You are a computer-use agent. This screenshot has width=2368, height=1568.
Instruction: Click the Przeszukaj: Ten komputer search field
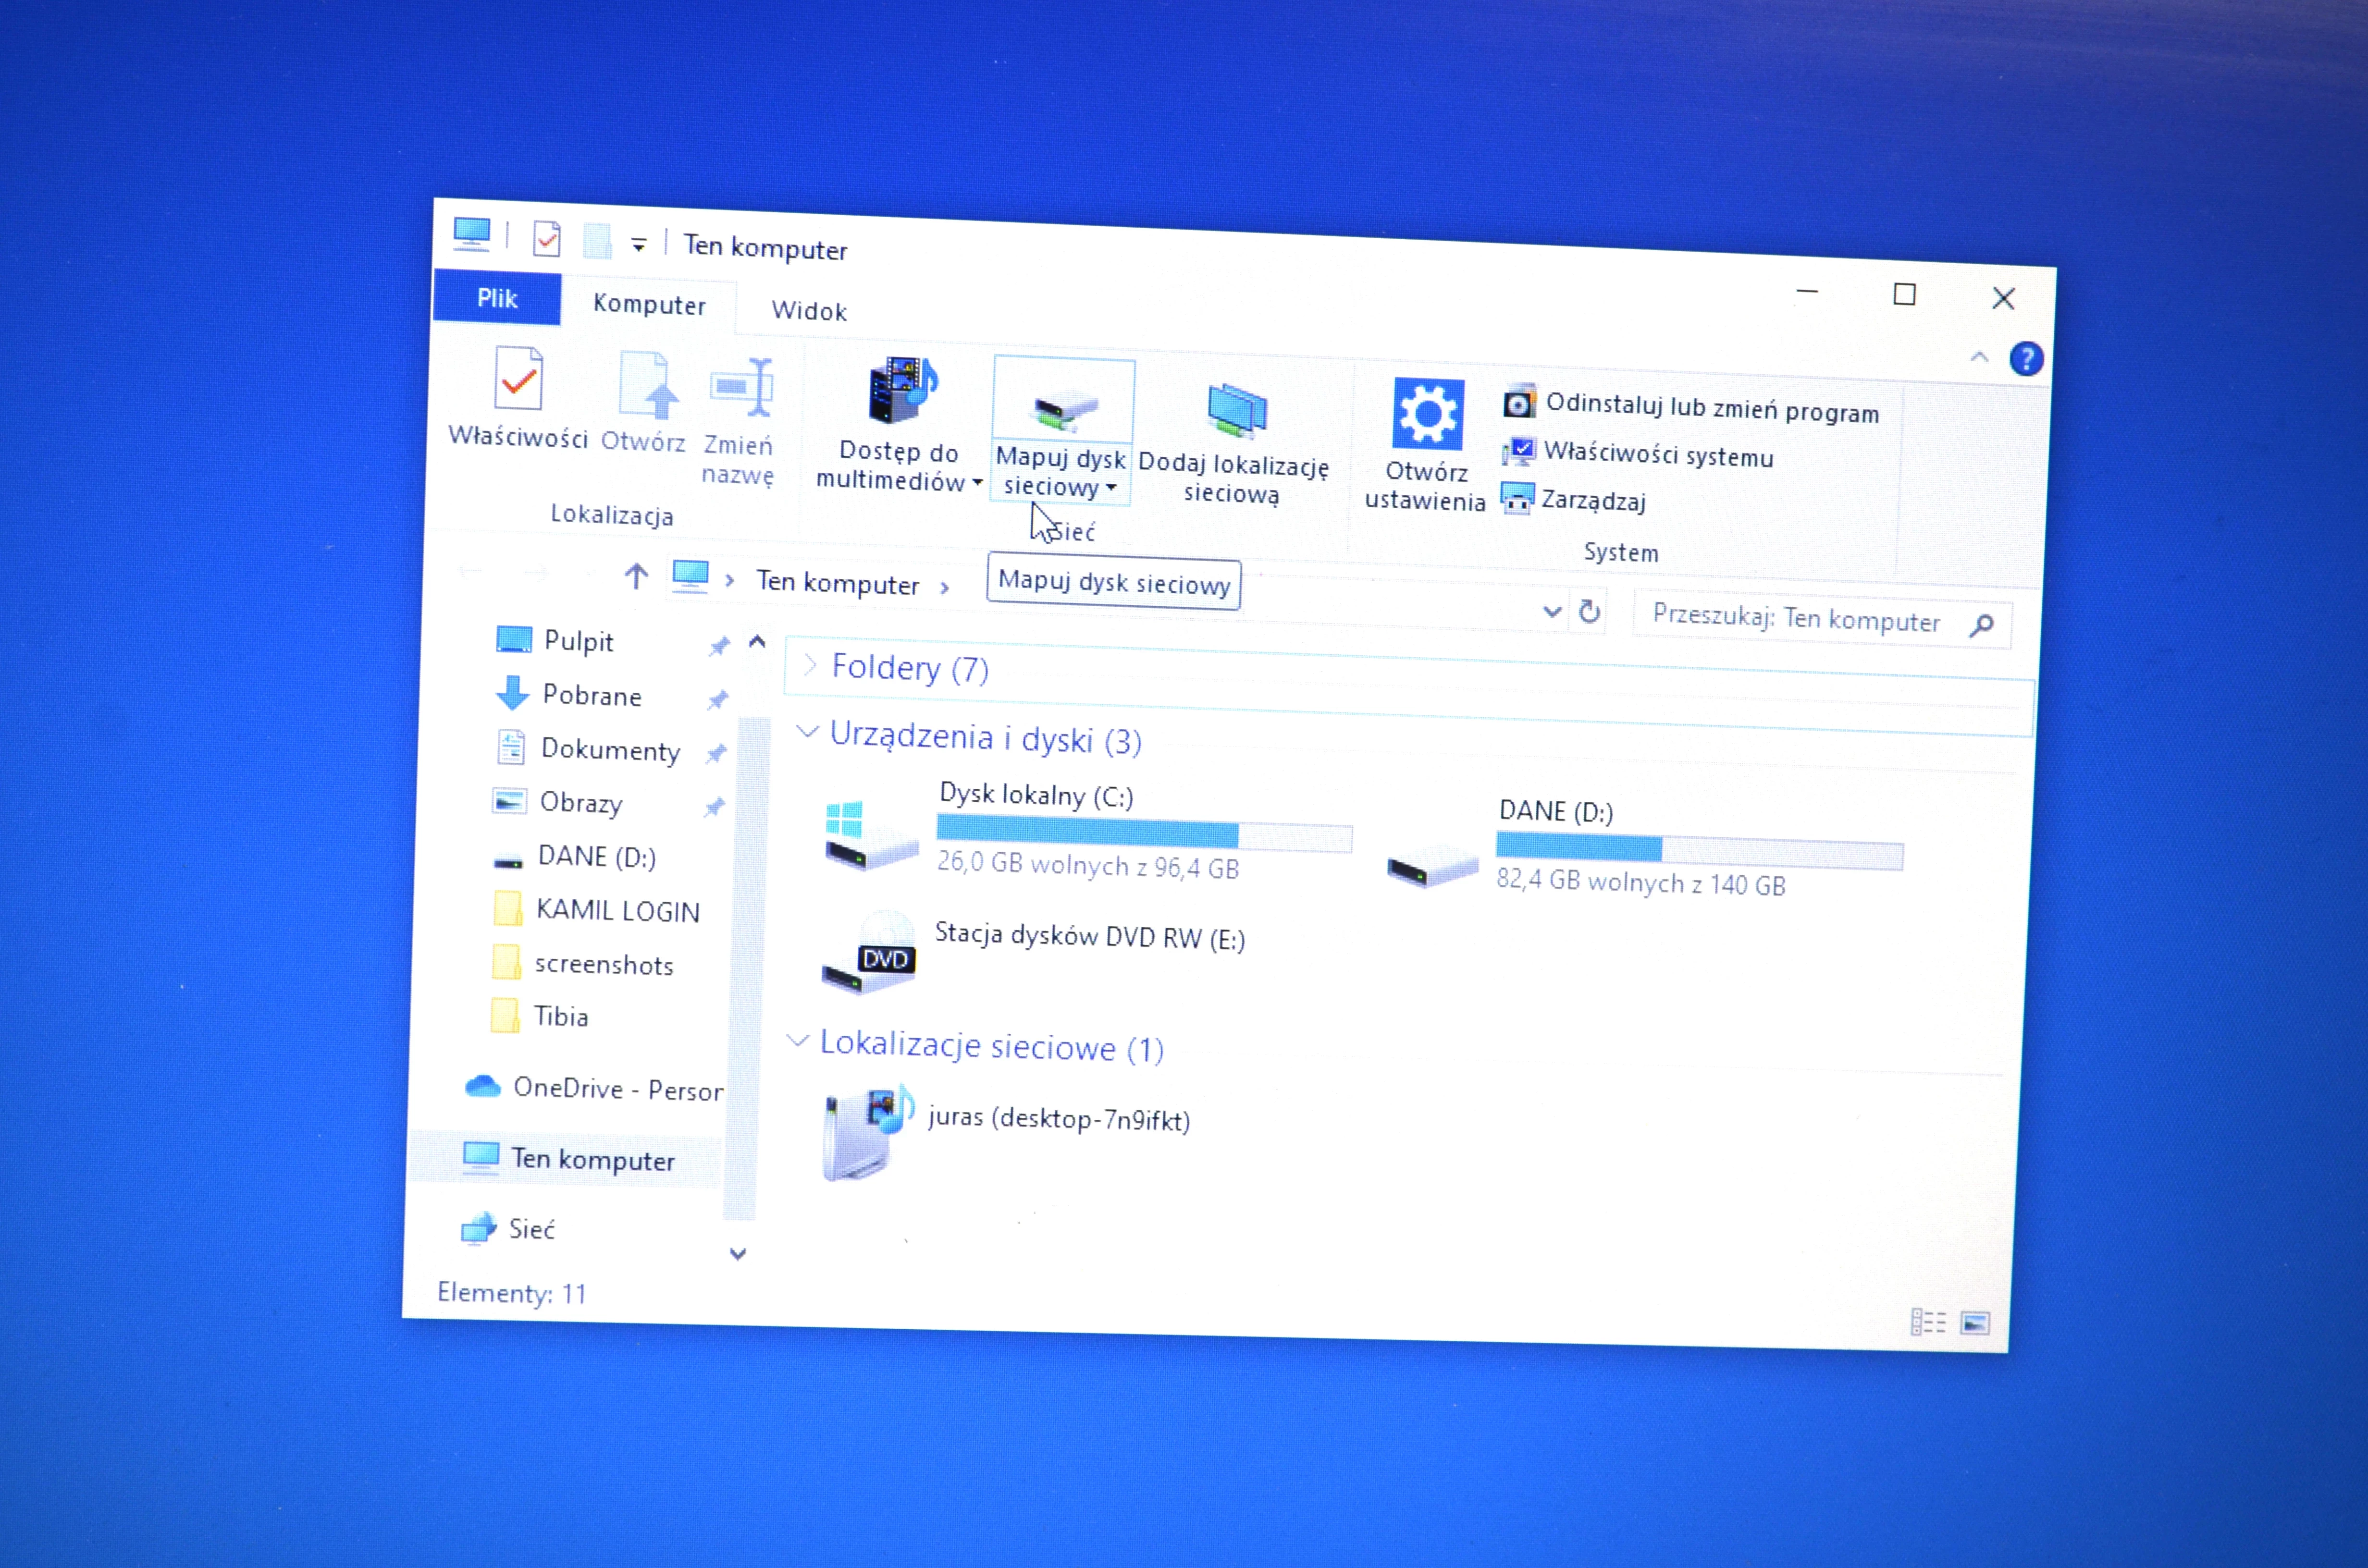(1822, 619)
